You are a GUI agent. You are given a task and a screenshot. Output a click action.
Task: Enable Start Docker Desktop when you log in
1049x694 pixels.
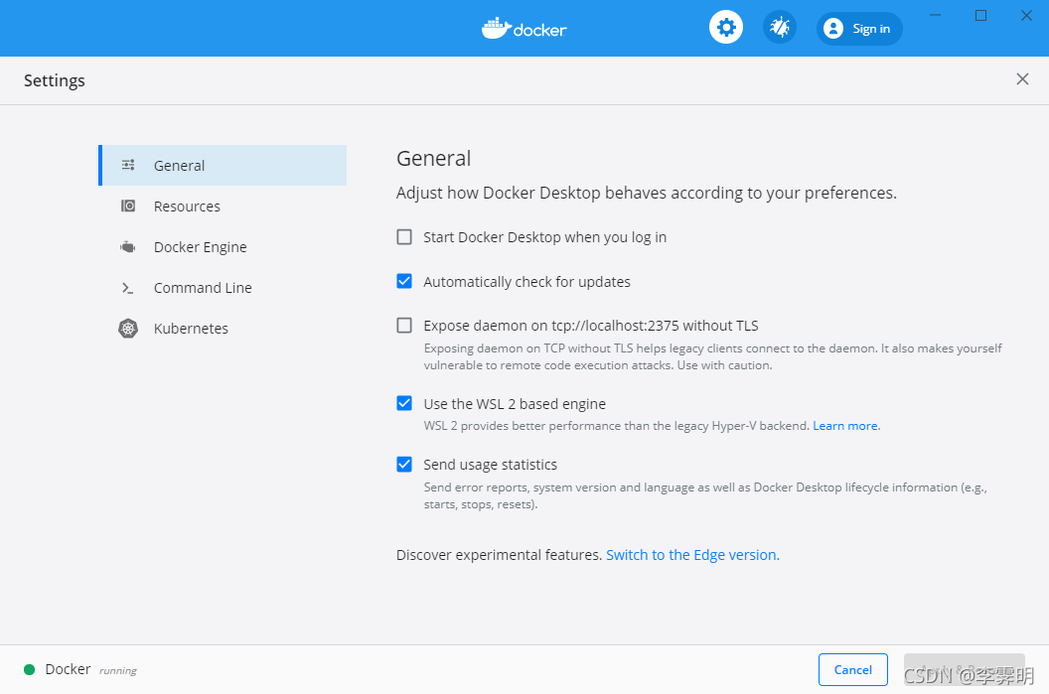pyautogui.click(x=404, y=237)
